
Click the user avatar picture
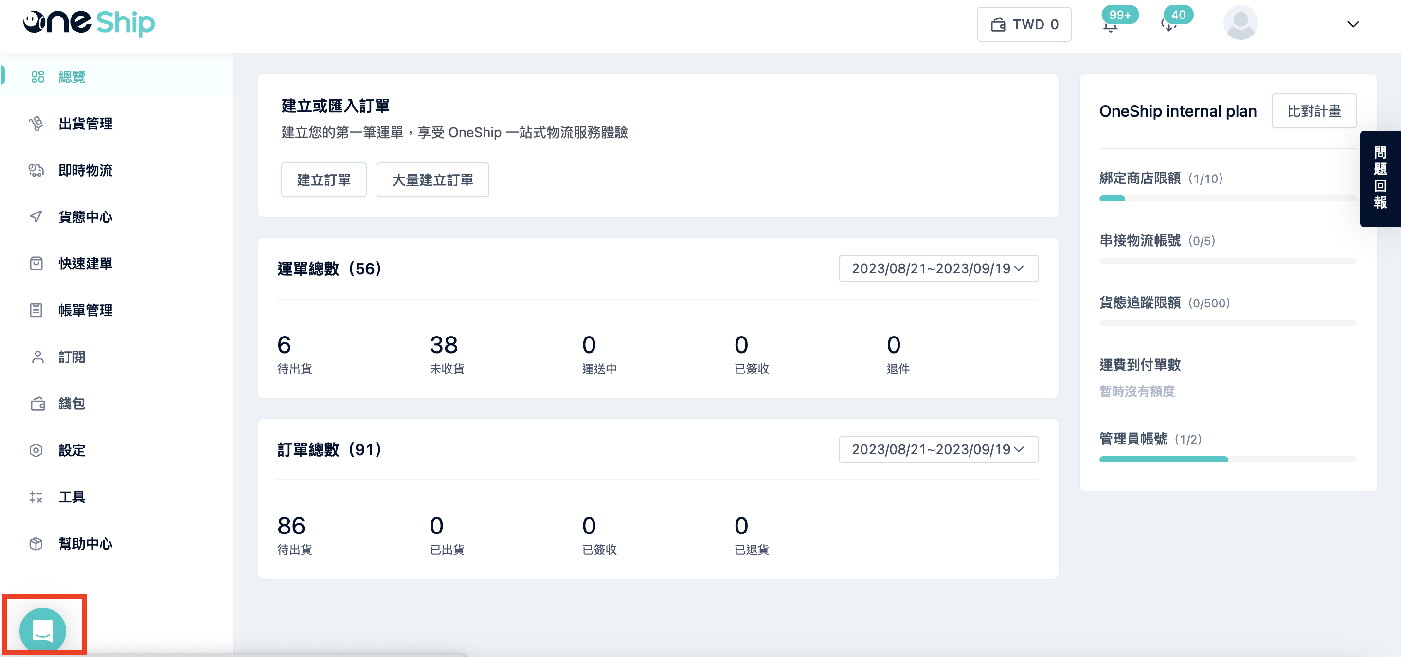1240,23
